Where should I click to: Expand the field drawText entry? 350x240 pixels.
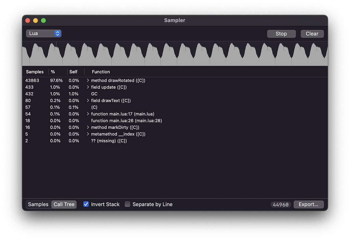tap(87, 100)
